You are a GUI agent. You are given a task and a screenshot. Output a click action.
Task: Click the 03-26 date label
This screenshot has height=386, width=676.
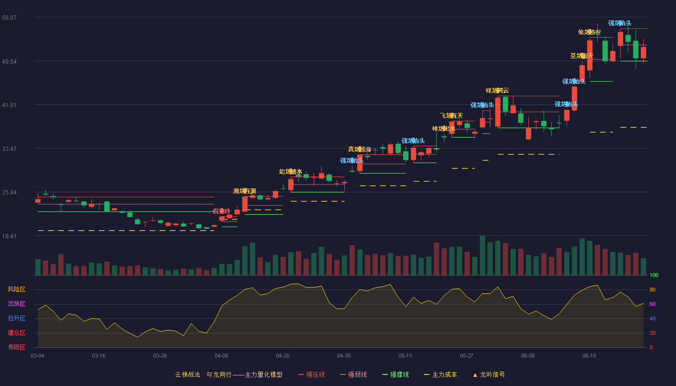click(160, 356)
